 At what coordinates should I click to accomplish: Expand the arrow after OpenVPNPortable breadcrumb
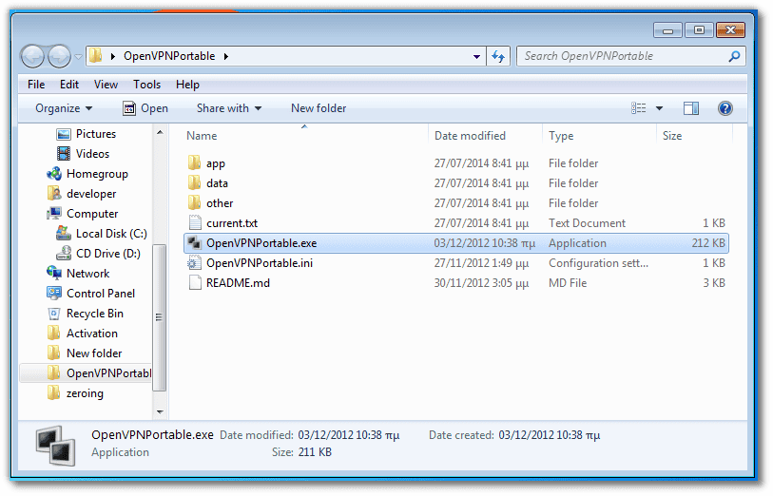[x=226, y=57]
